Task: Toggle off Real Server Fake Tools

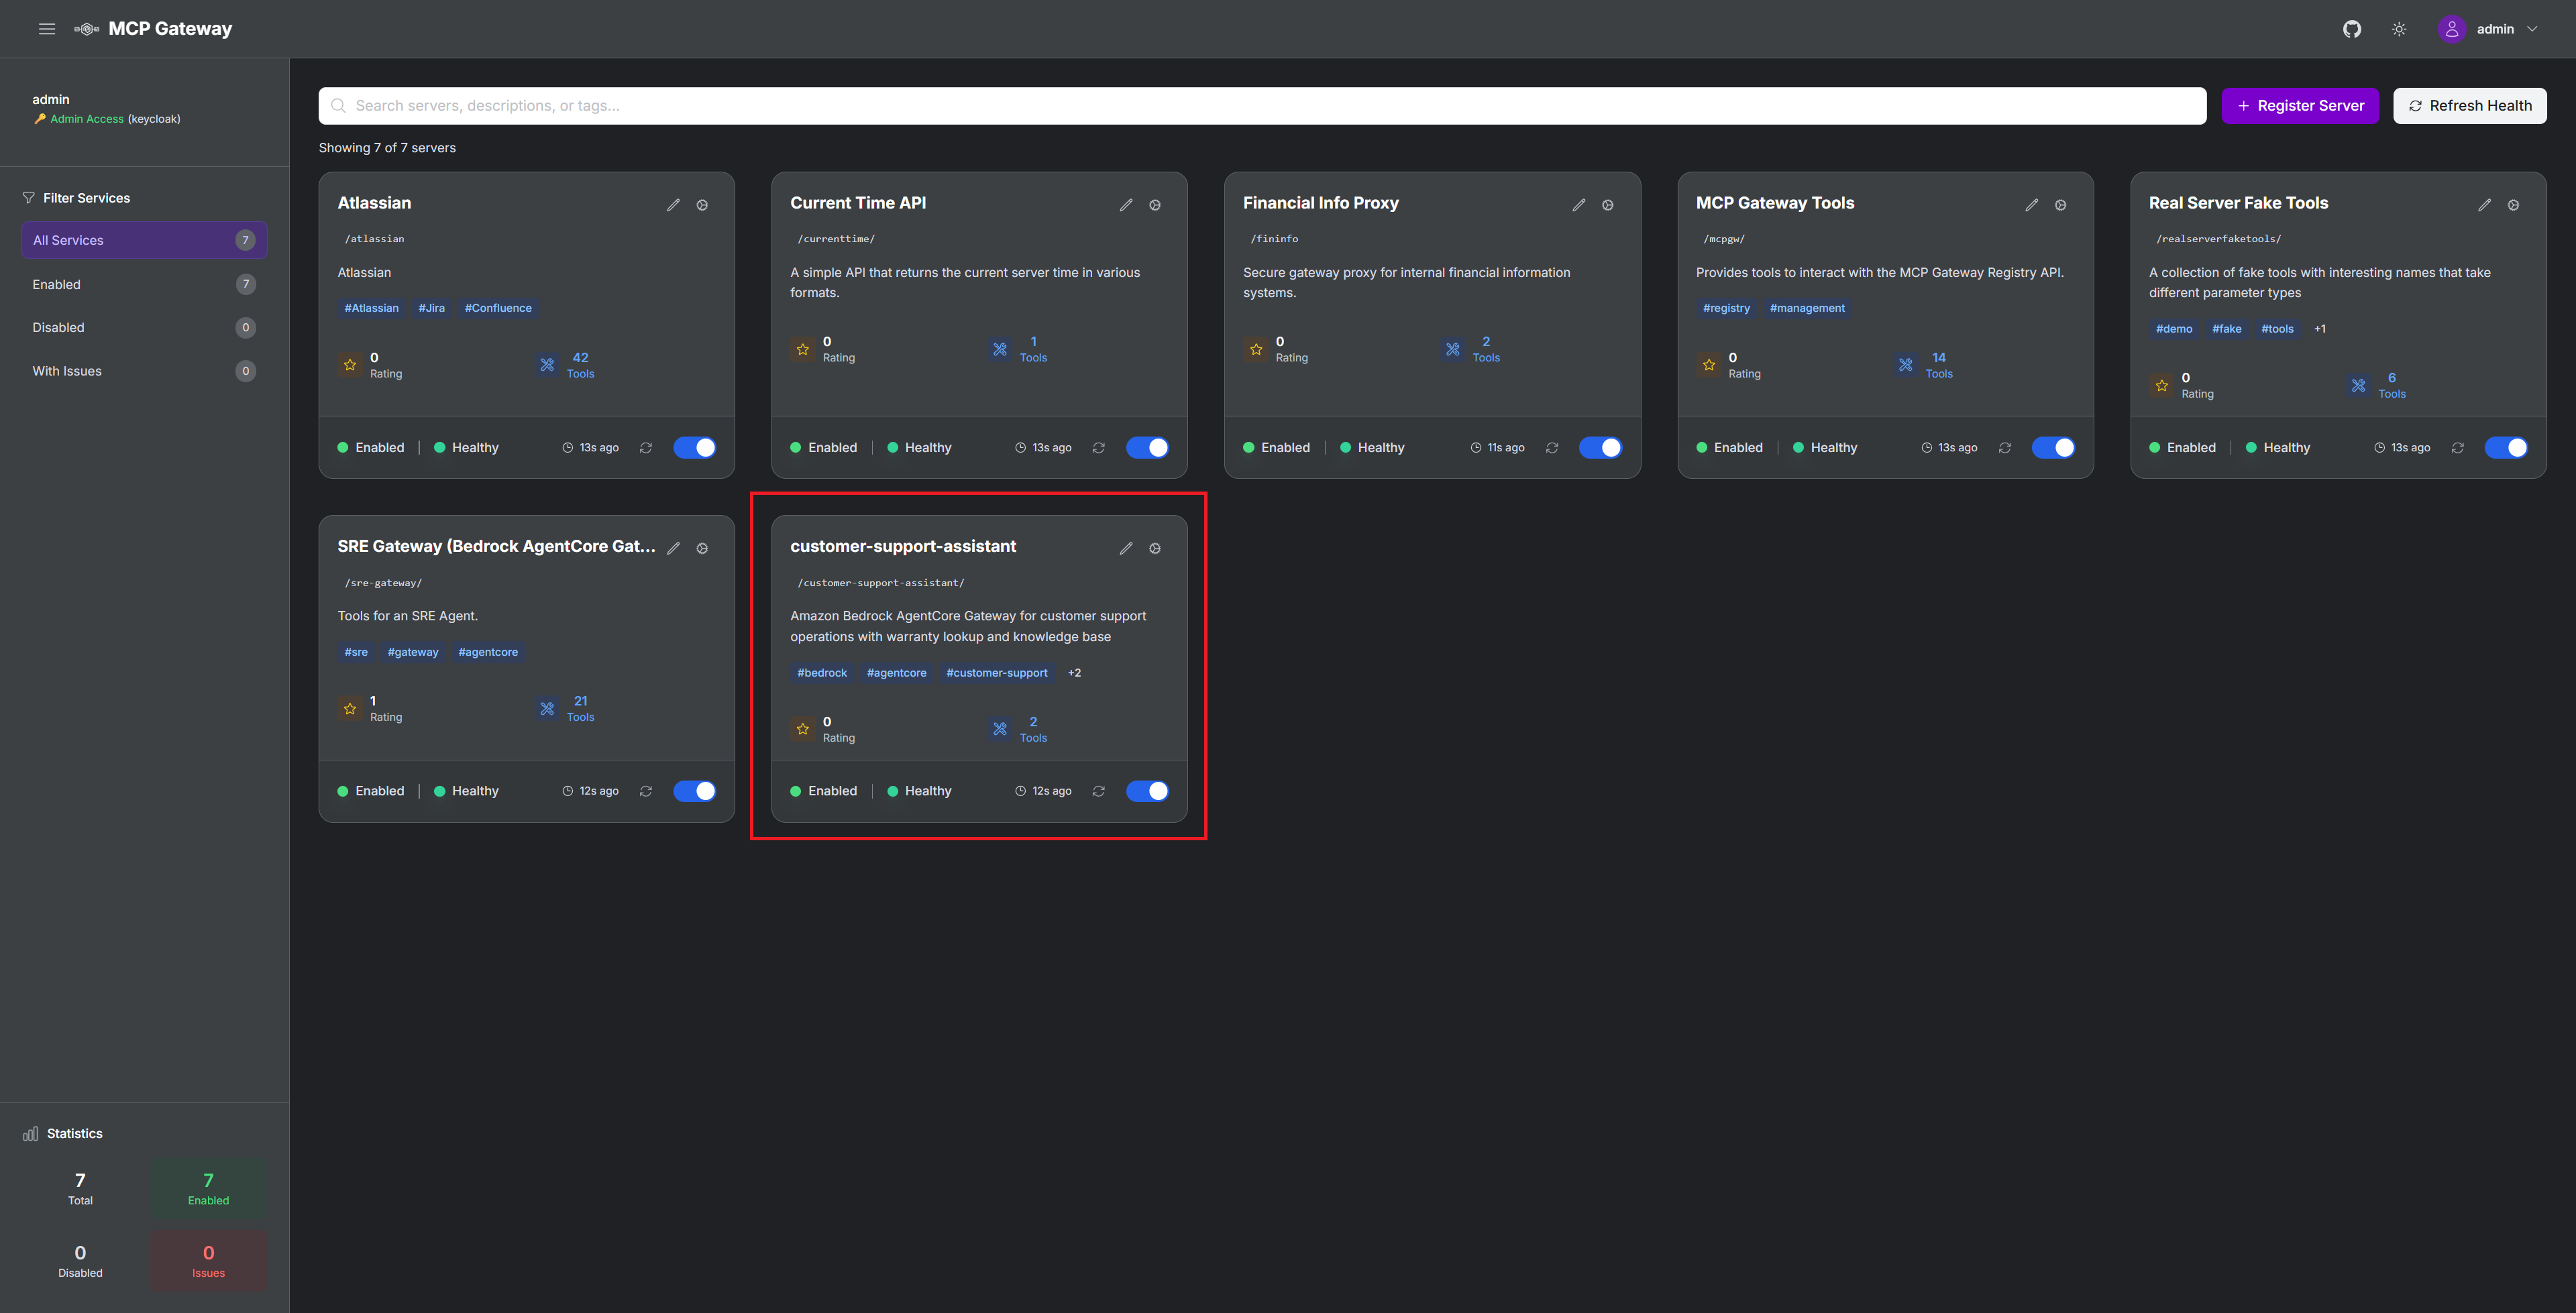Action: [2506, 448]
